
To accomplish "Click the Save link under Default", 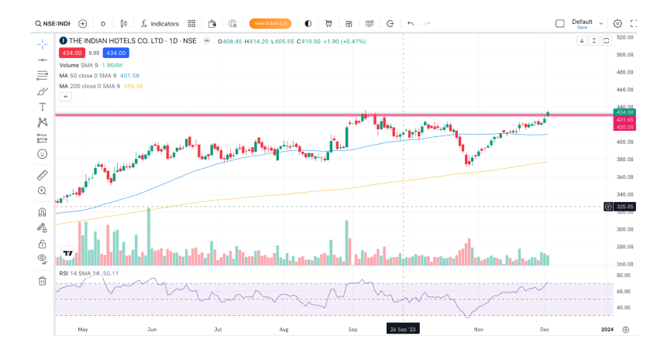I will (582, 28).
